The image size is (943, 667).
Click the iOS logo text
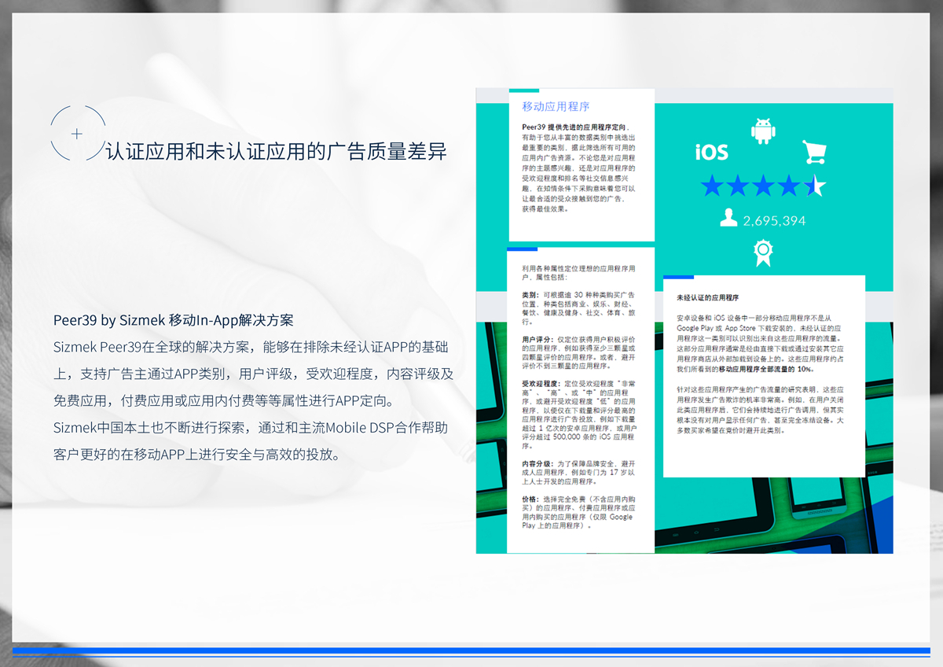[711, 153]
